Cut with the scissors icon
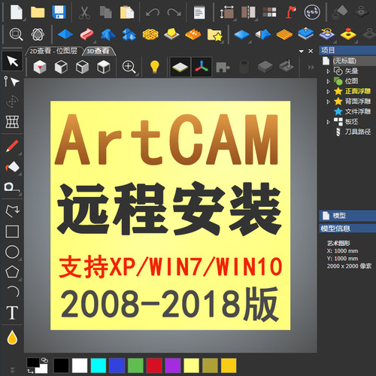376x376 pixels. [x=85, y=13]
